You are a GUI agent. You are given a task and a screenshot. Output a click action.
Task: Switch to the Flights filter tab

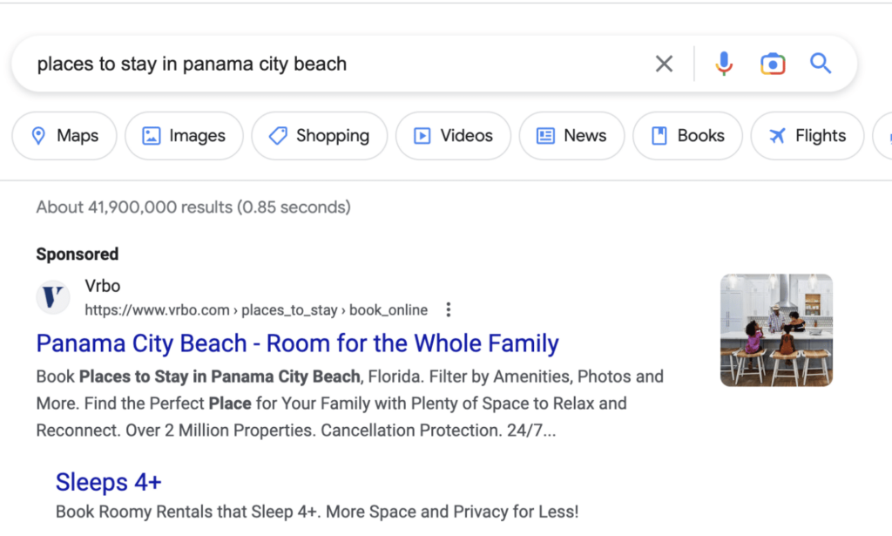[x=808, y=135]
